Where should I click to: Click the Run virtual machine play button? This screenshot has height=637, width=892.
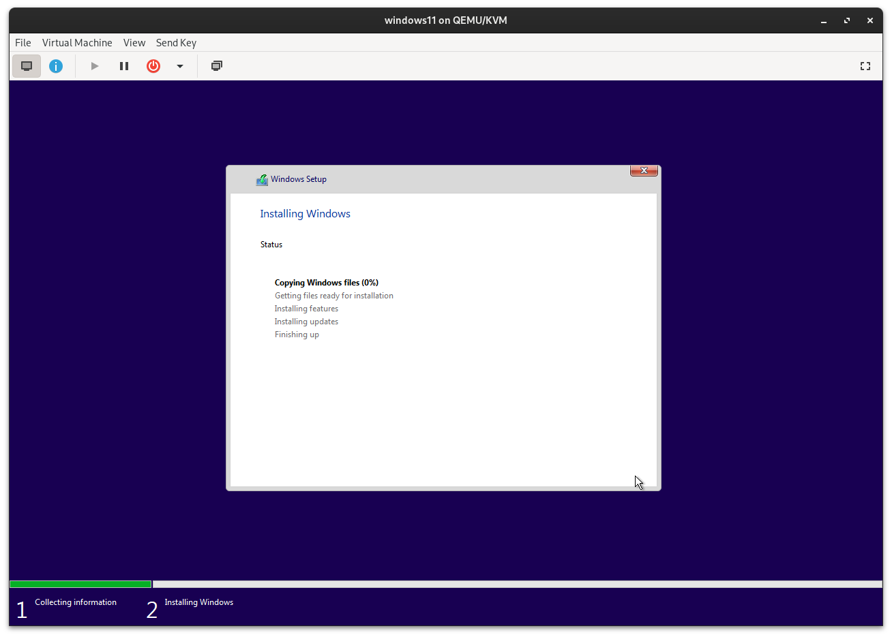(95, 66)
